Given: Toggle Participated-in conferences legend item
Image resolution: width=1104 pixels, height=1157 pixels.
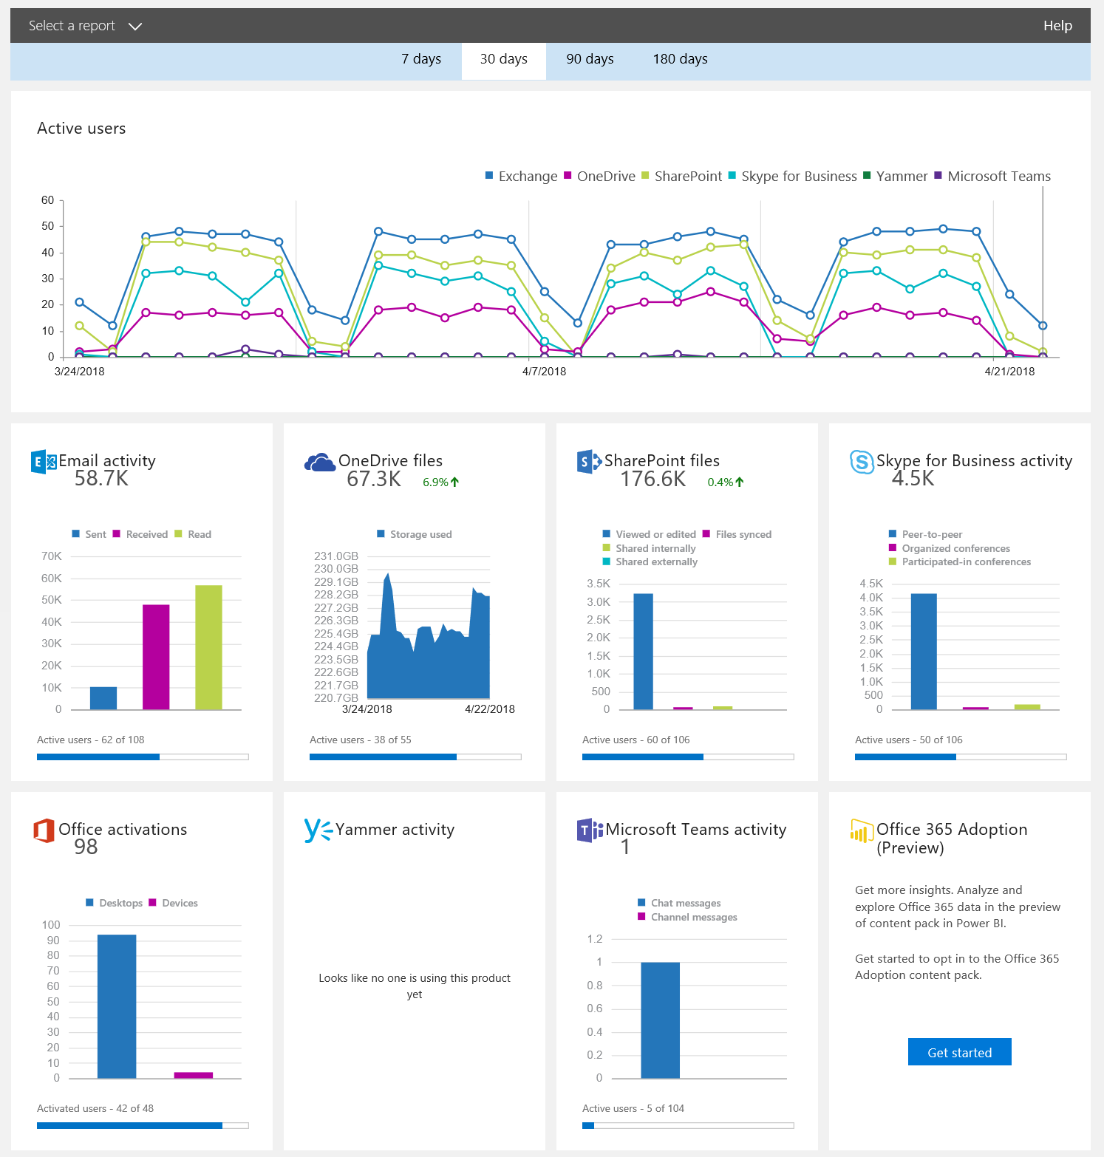Looking at the screenshot, I should point(959,562).
